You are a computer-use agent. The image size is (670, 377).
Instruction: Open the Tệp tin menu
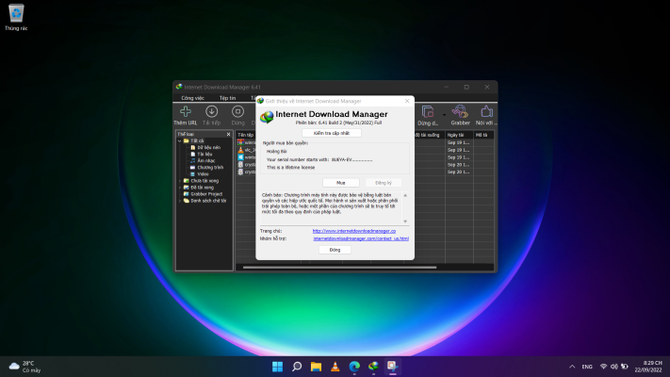(227, 98)
